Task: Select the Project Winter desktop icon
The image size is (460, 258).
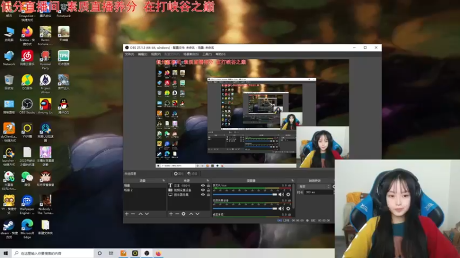Action: click(x=45, y=84)
